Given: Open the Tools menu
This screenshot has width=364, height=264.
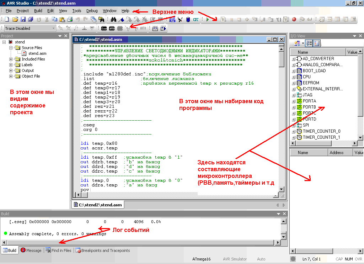Looking at the screenshot, I should [77, 11].
